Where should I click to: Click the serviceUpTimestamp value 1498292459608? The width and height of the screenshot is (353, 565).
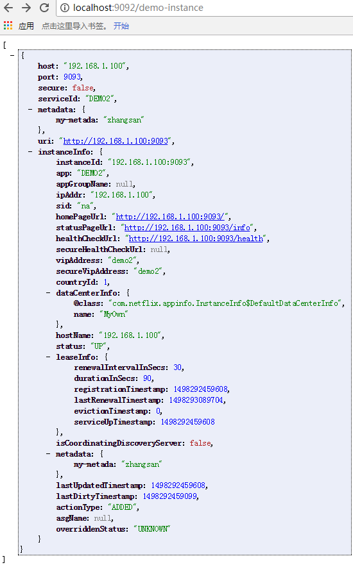[x=187, y=421]
